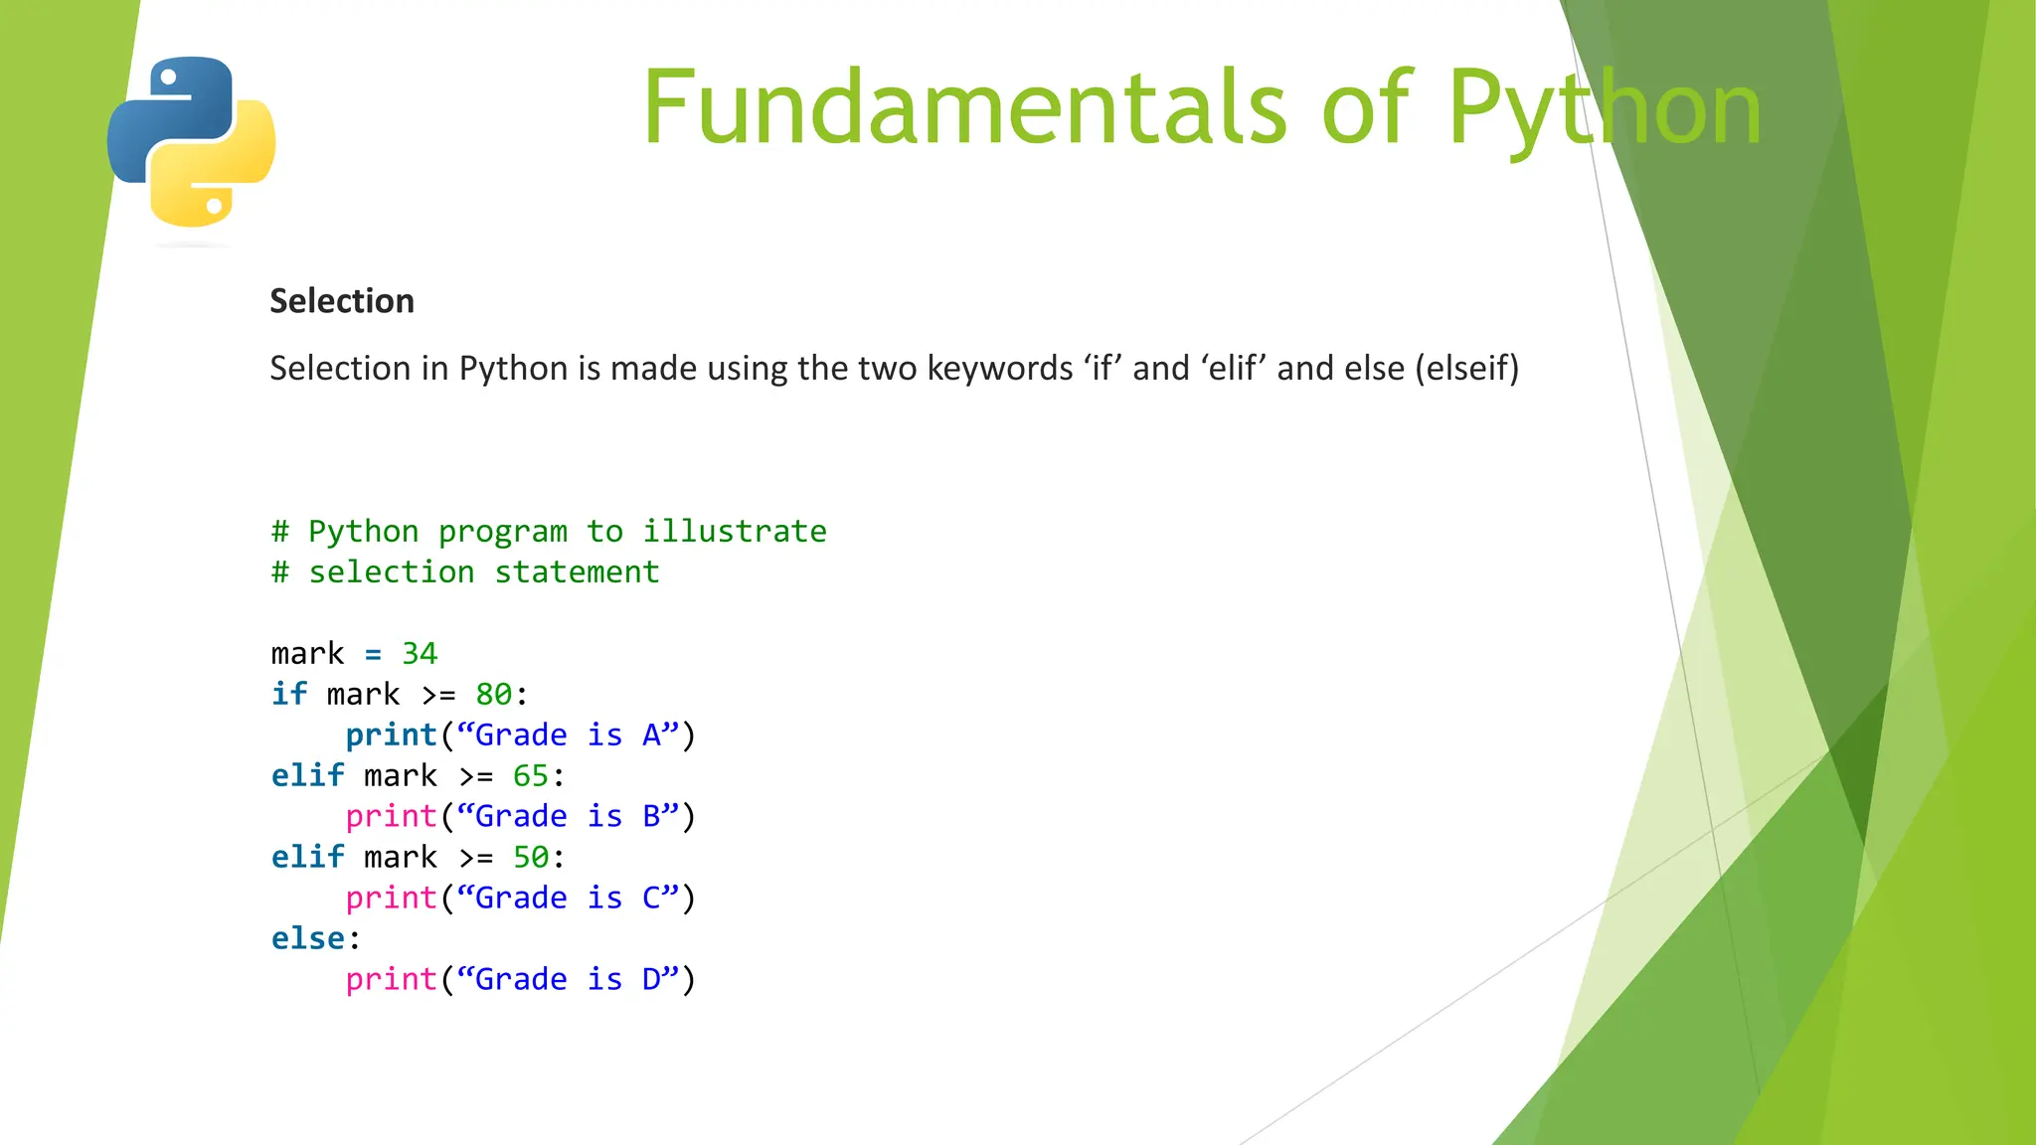Click the Python logo icon
Viewport: 2036px width, 1145px height.
click(x=191, y=142)
